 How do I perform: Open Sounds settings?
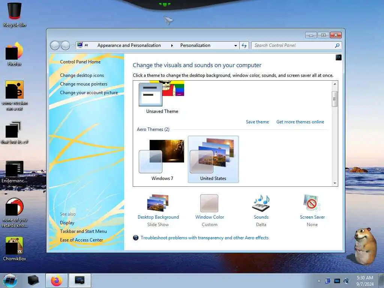[x=261, y=211]
